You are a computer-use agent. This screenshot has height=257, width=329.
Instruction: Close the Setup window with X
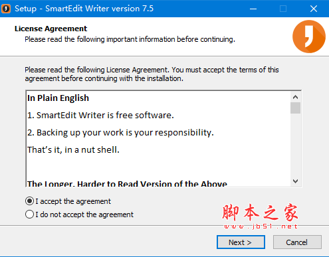[314, 9]
